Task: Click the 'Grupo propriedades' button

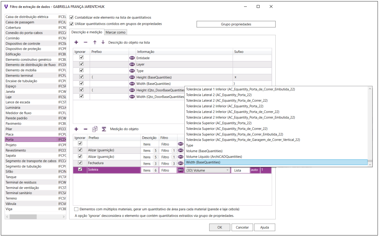Action: [236, 24]
